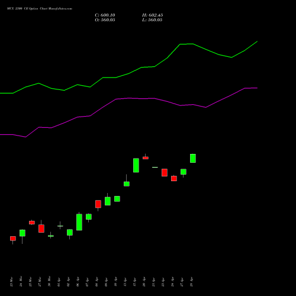
Task: Select the high value 'H: 602.45'
Action: click(x=152, y=15)
